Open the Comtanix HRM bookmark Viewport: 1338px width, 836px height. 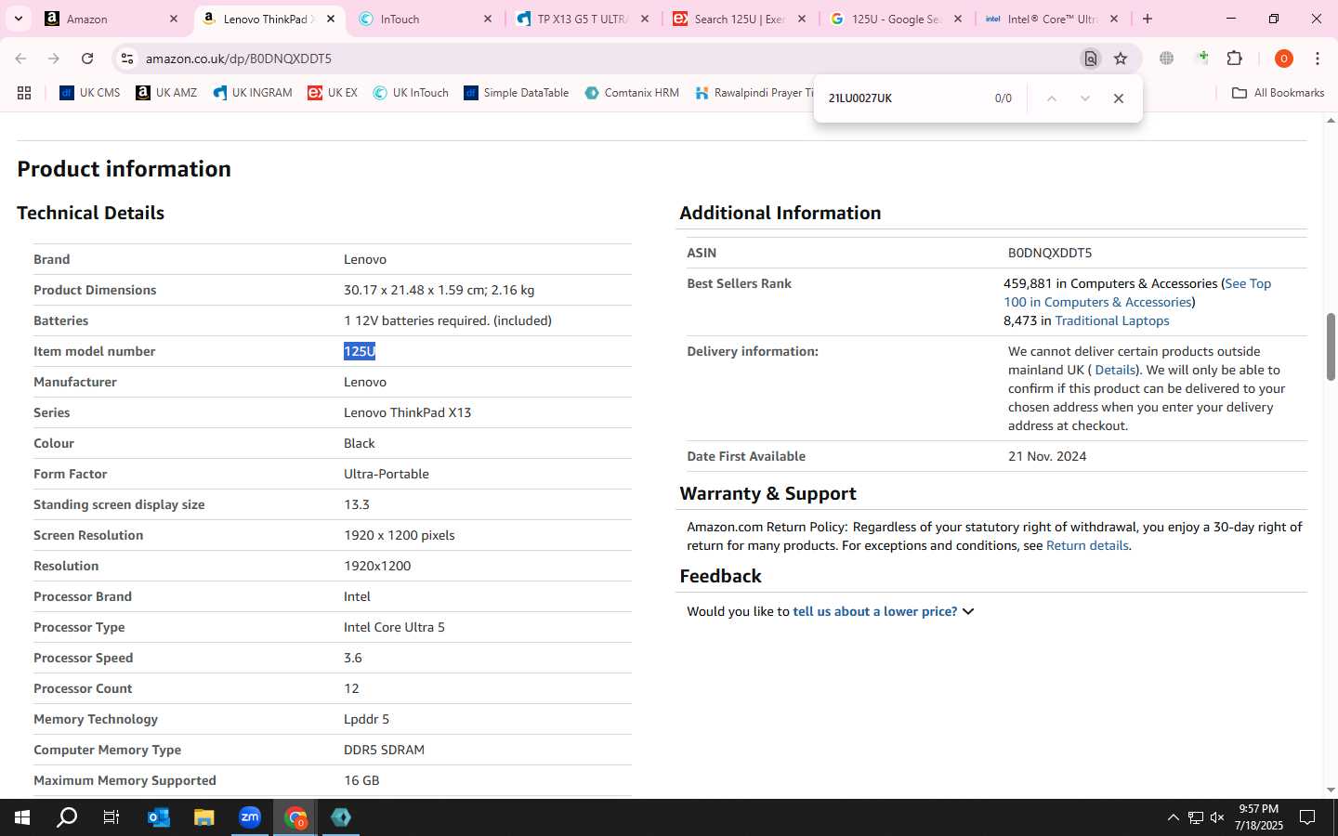point(632,93)
